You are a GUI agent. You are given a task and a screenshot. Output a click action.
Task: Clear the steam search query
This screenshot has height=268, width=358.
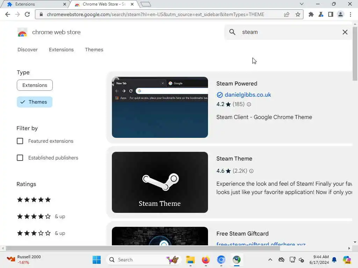click(345, 32)
